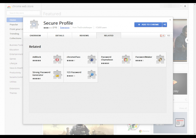Open the Games category
Image resolution: width=196 pixels, height=138 pixels.
tap(13, 59)
